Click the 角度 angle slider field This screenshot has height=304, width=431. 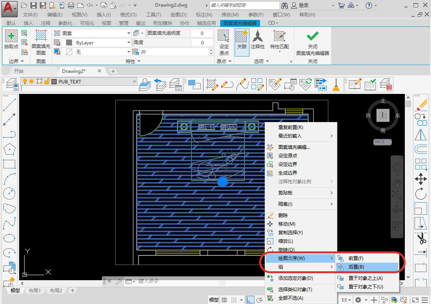(x=173, y=42)
